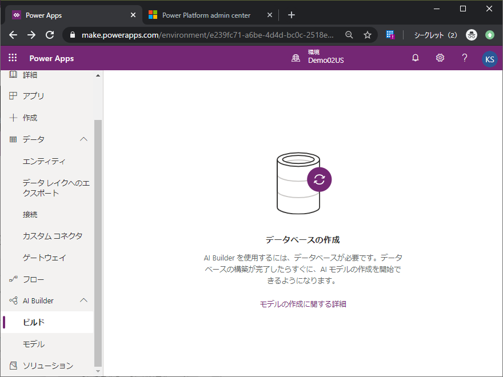
Task: Switch to Power Platform admin center tab
Action: click(x=206, y=15)
